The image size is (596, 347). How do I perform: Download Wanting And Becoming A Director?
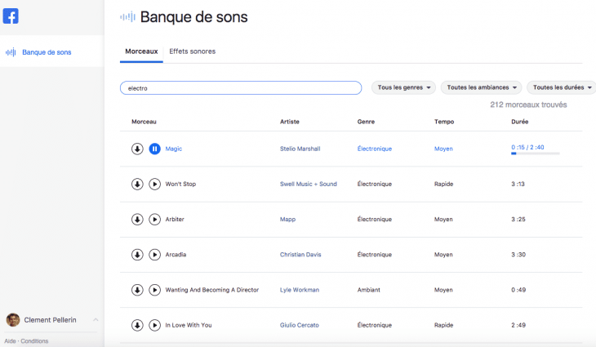(x=137, y=290)
